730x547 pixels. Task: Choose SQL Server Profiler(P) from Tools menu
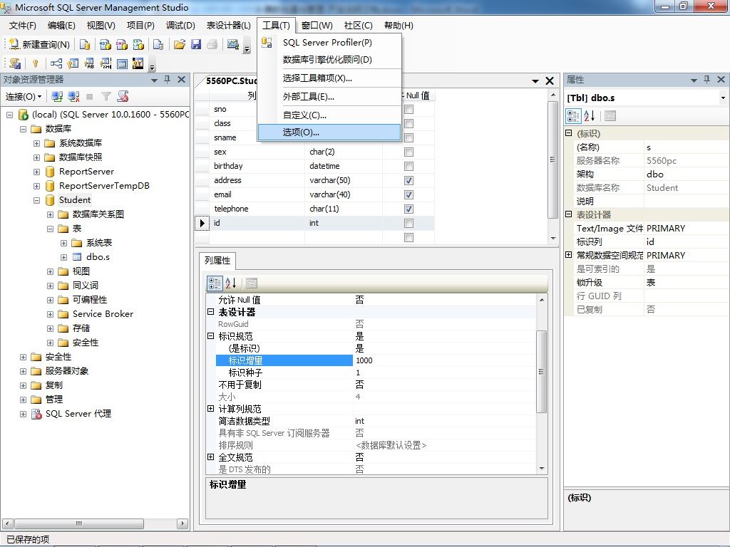coord(327,42)
